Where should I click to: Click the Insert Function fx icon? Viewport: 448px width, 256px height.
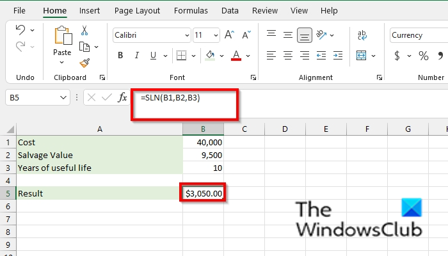tap(122, 97)
